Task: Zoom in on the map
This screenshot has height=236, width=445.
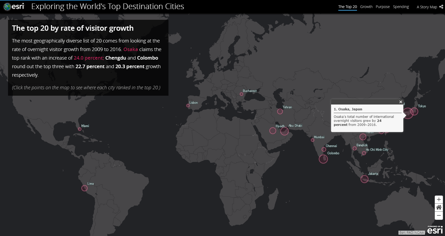Action: click(x=439, y=199)
